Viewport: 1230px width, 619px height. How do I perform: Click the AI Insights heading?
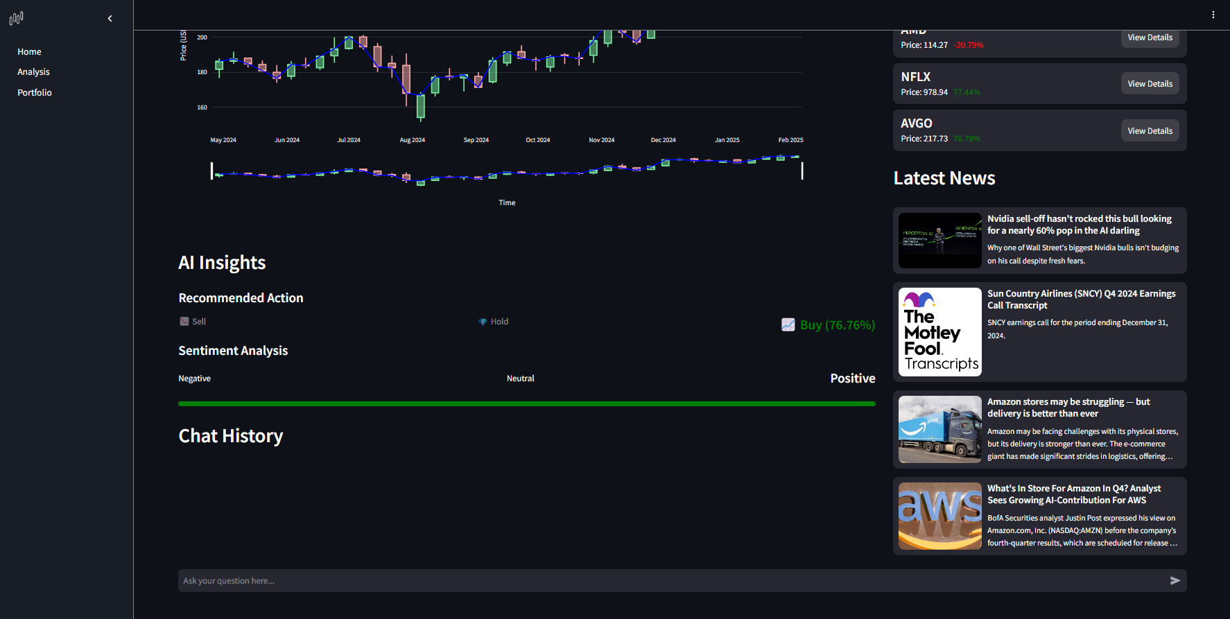coord(222,263)
